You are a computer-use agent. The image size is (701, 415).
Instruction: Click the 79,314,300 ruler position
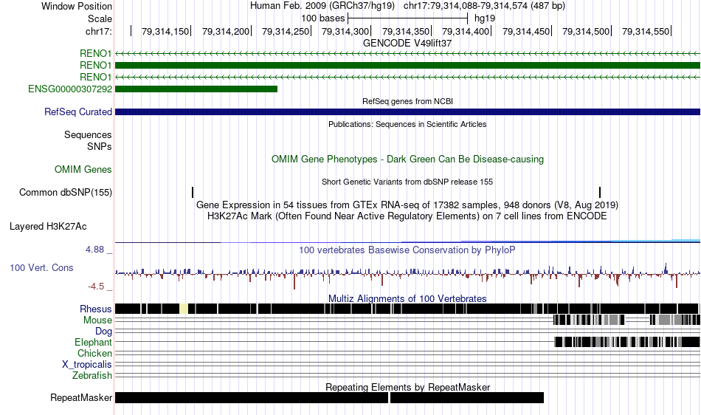pos(345,31)
